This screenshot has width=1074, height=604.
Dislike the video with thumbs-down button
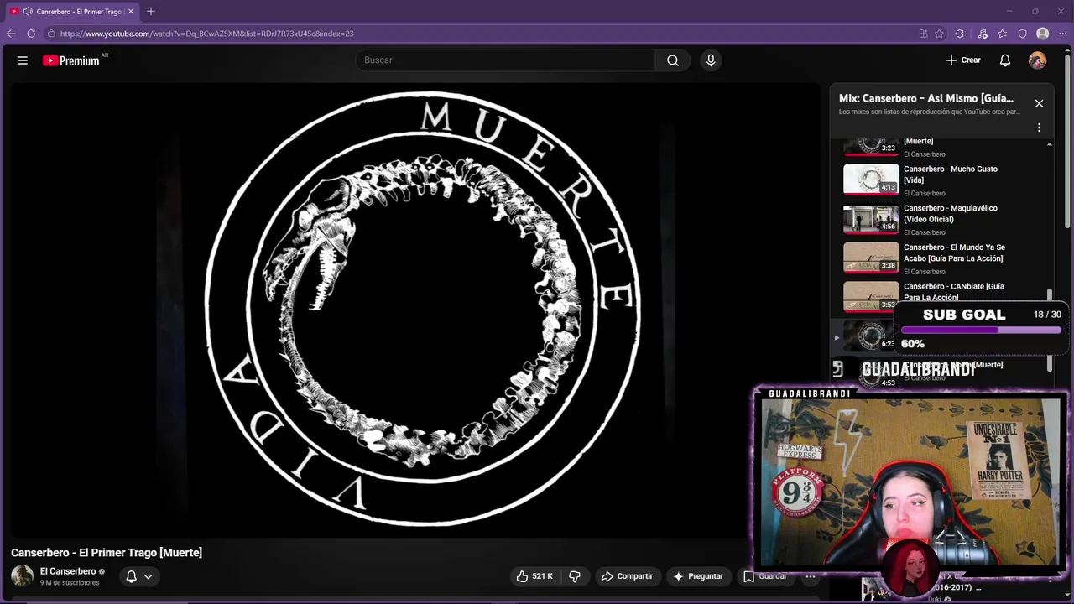[x=575, y=576]
